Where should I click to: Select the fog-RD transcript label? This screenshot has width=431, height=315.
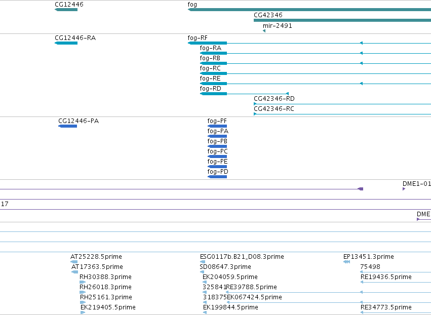coord(211,89)
